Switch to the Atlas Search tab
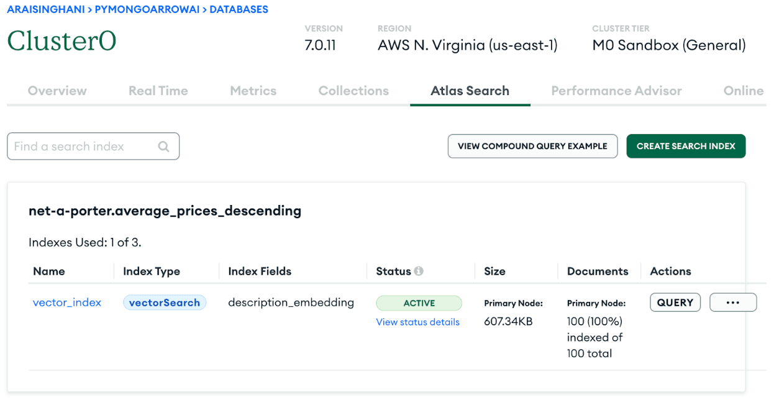 [470, 91]
